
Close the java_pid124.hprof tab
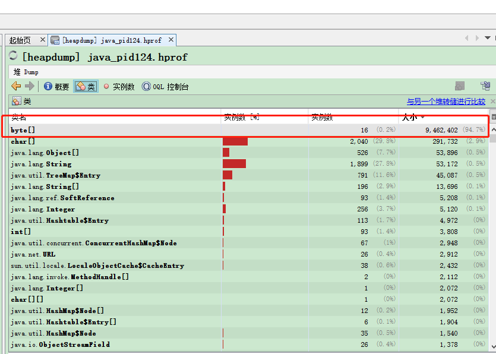click(x=171, y=40)
